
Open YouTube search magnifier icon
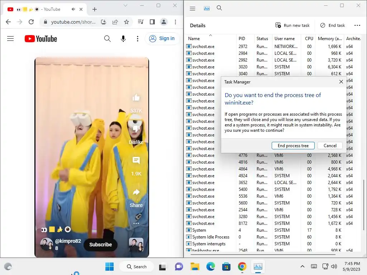point(107,39)
